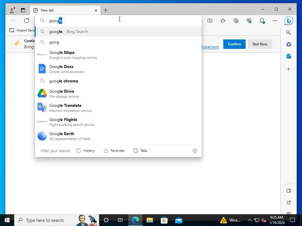Click Microsoft Edge taskbar icon
This screenshot has height=226, width=302.
[135, 220]
